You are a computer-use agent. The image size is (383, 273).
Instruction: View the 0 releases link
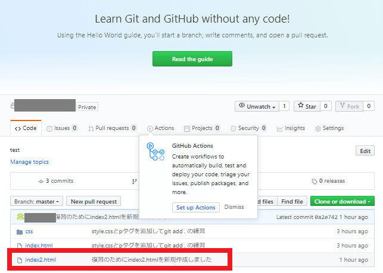(x=328, y=181)
